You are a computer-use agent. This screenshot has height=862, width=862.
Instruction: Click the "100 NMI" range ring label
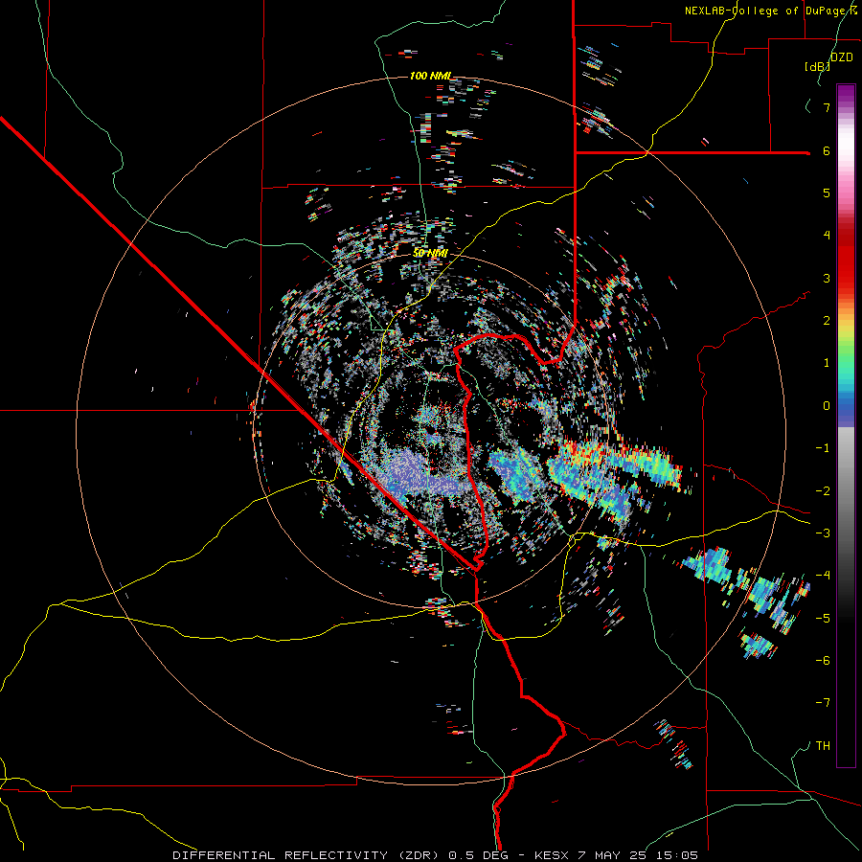(x=430, y=76)
